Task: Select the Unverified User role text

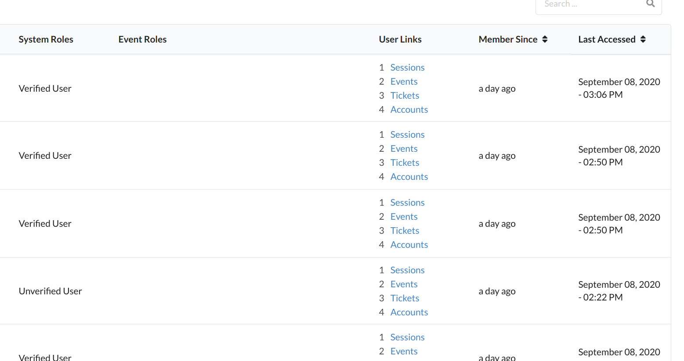Action: 51,291
